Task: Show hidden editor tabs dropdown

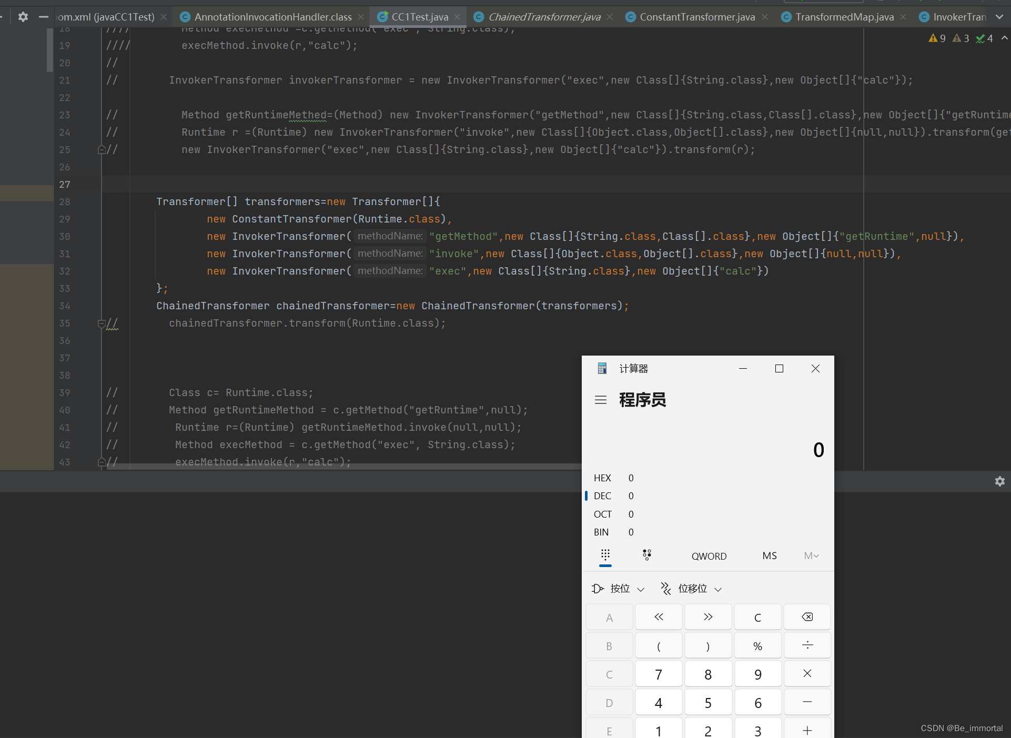Action: (999, 17)
